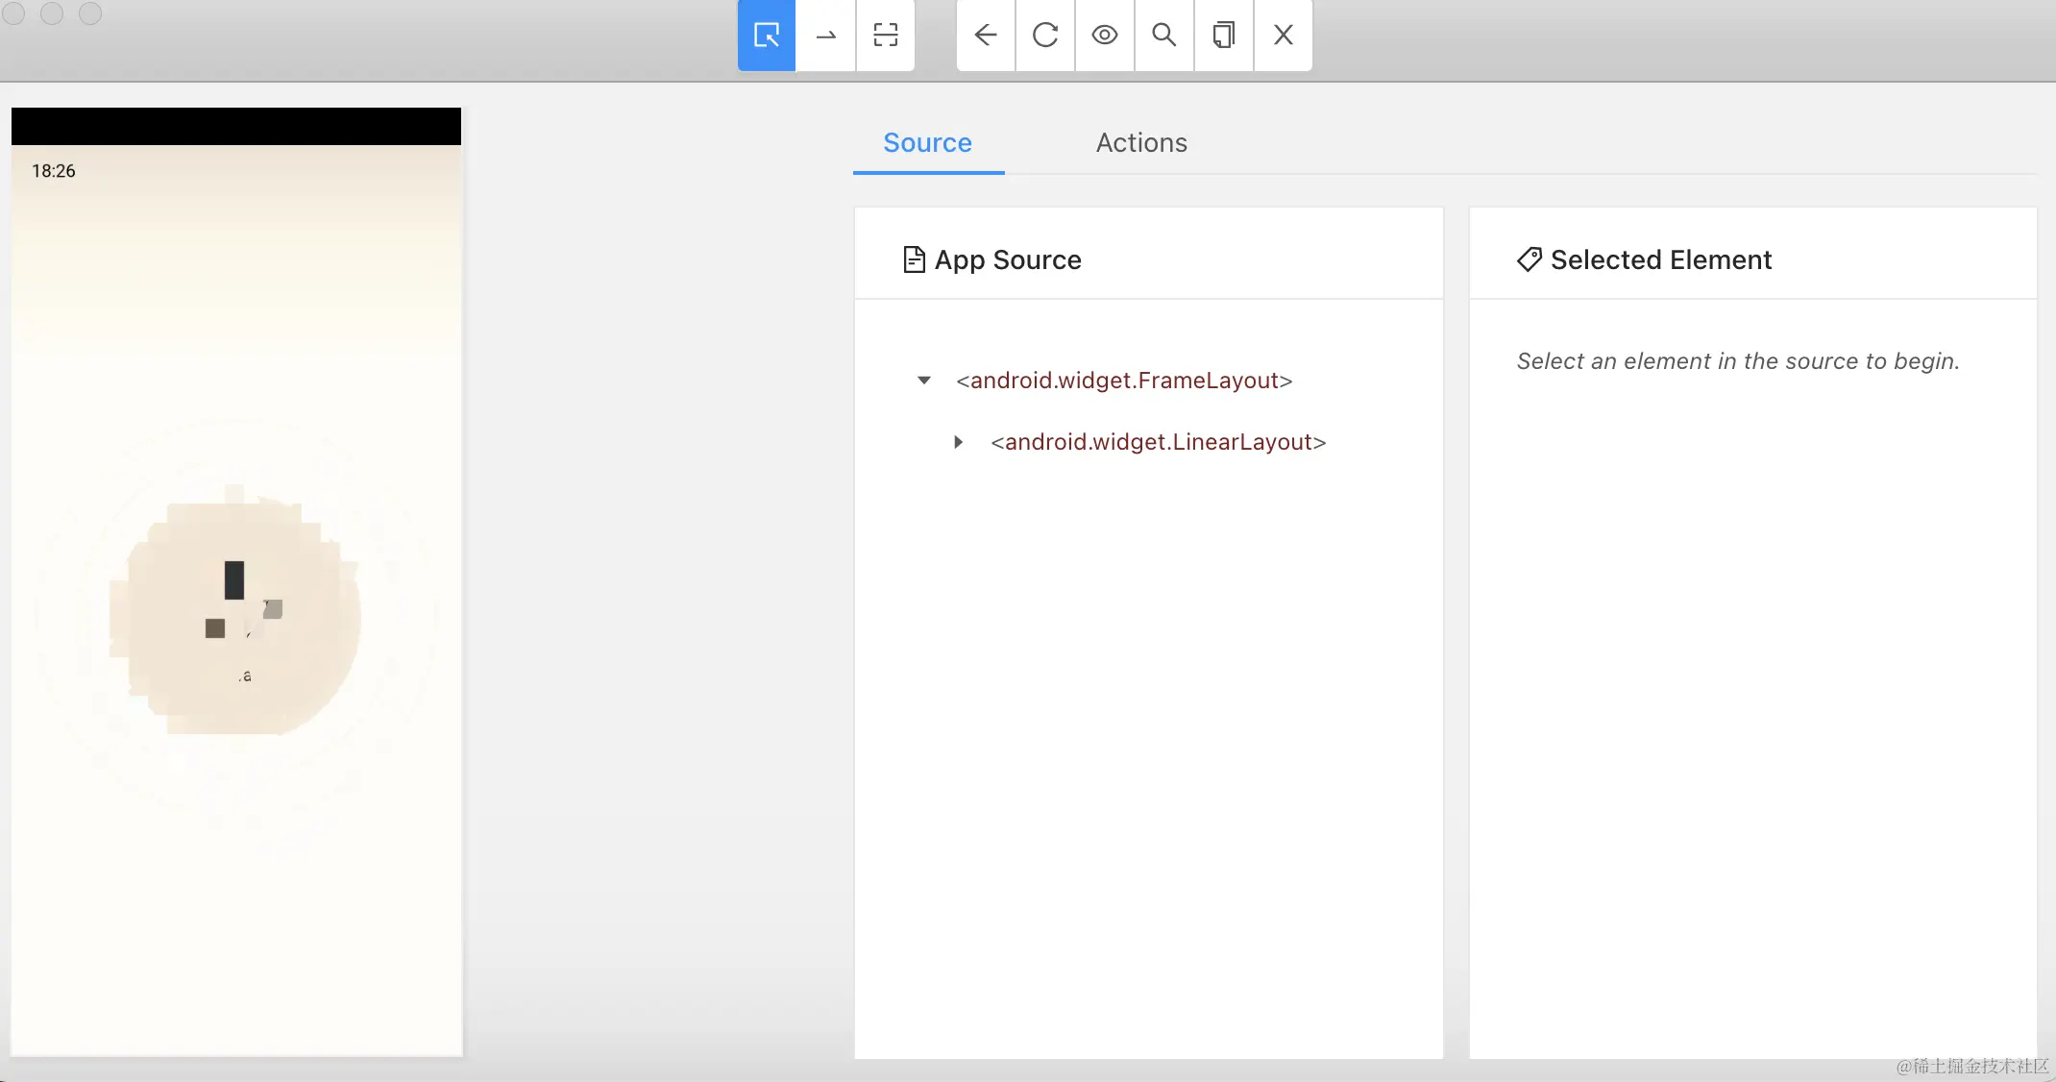Click the circular image in device screenshot
Screen dimensions: 2056x1082
pyautogui.click(x=236, y=615)
